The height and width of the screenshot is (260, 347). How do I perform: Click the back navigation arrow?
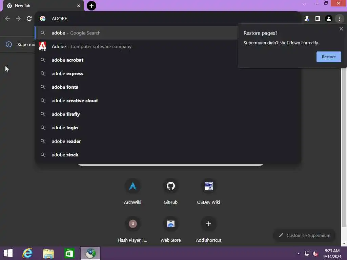pyautogui.click(x=7, y=19)
